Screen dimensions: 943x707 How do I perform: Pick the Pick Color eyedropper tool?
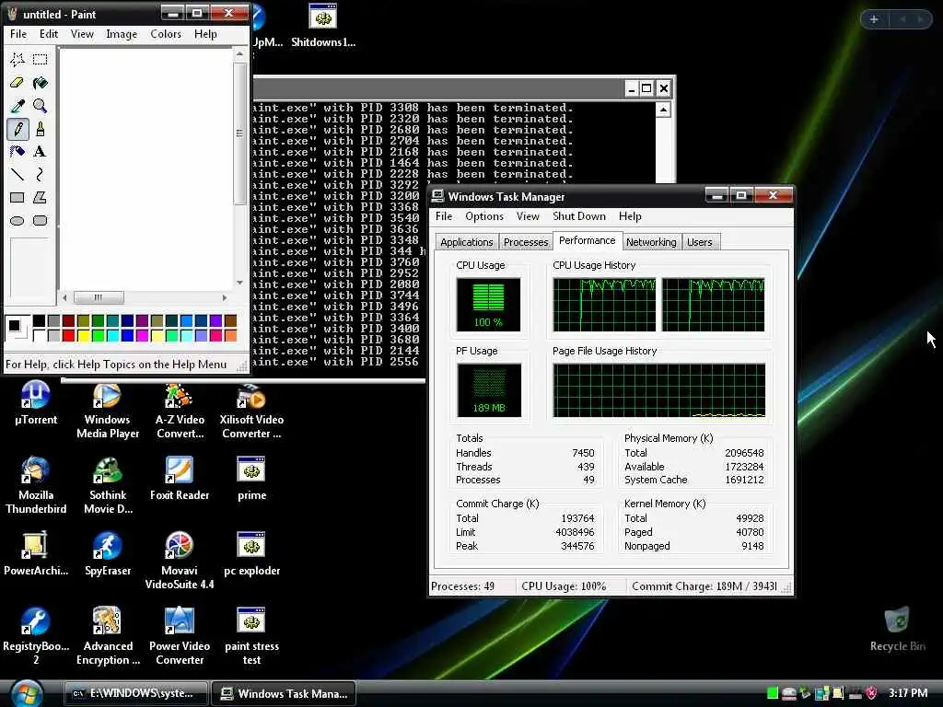point(17,106)
